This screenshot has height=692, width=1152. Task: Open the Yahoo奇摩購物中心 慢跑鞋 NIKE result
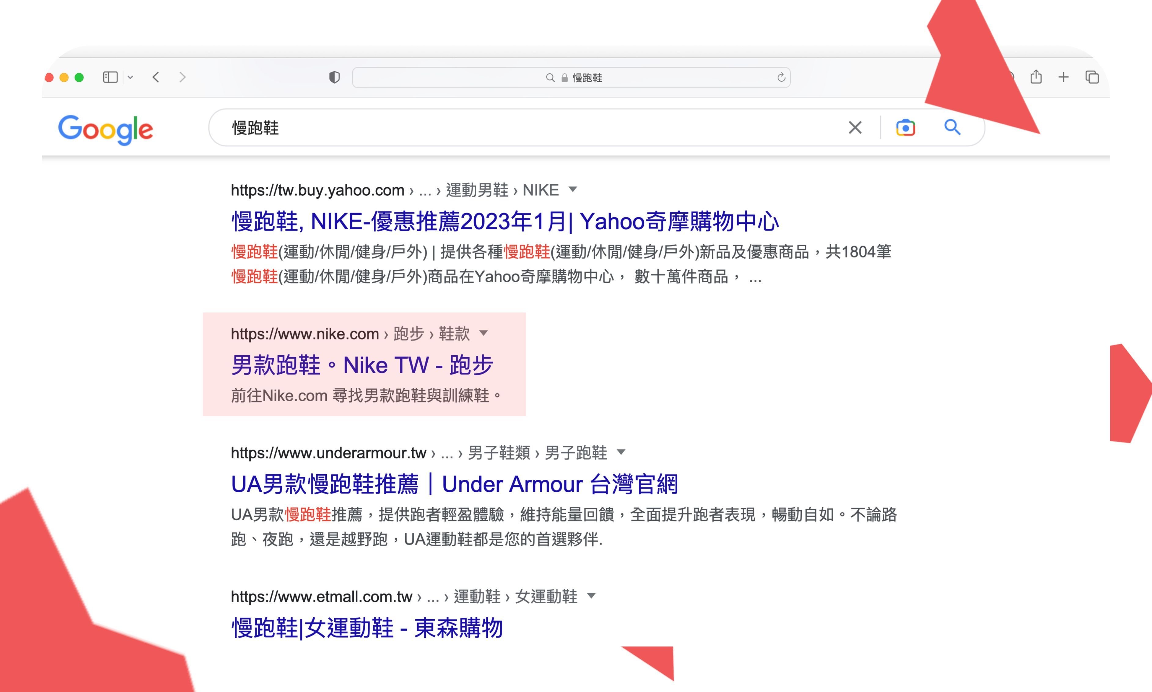tap(505, 221)
